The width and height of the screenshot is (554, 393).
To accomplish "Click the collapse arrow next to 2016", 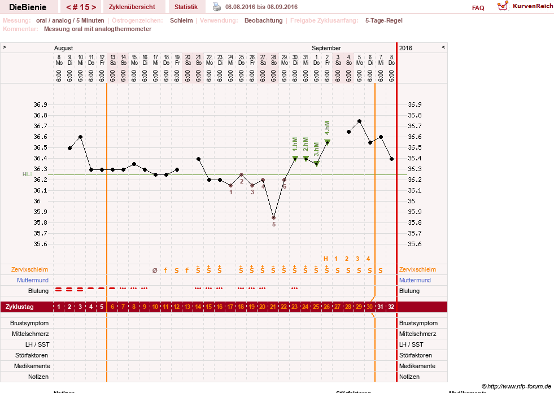I will 443,47.
